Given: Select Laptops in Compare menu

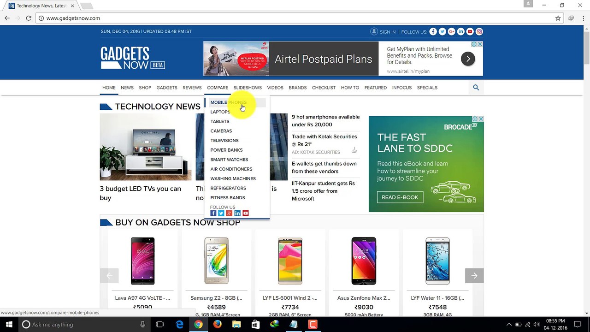Looking at the screenshot, I should [220, 112].
